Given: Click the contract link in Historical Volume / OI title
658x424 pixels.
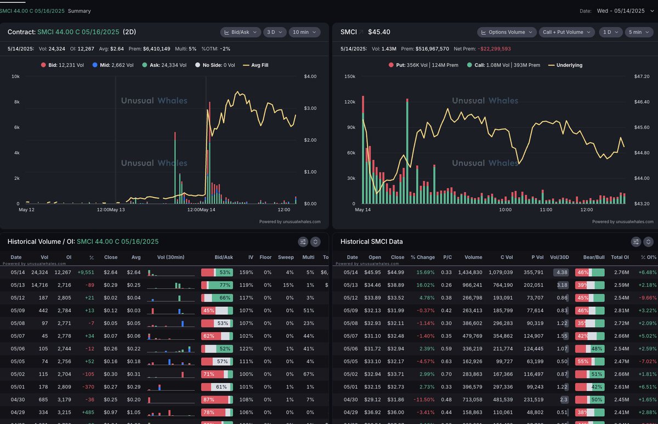Looking at the screenshot, I should pos(118,242).
